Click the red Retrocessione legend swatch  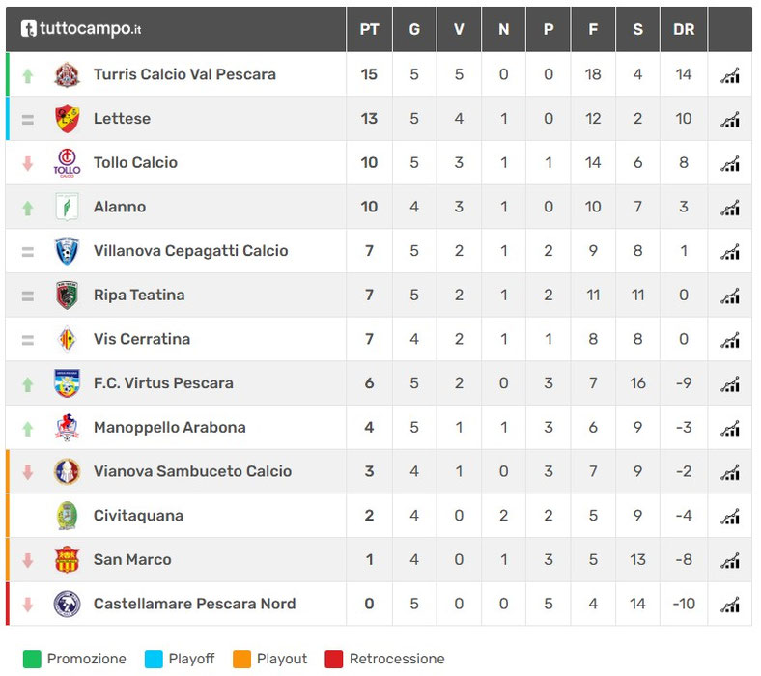pos(334,660)
